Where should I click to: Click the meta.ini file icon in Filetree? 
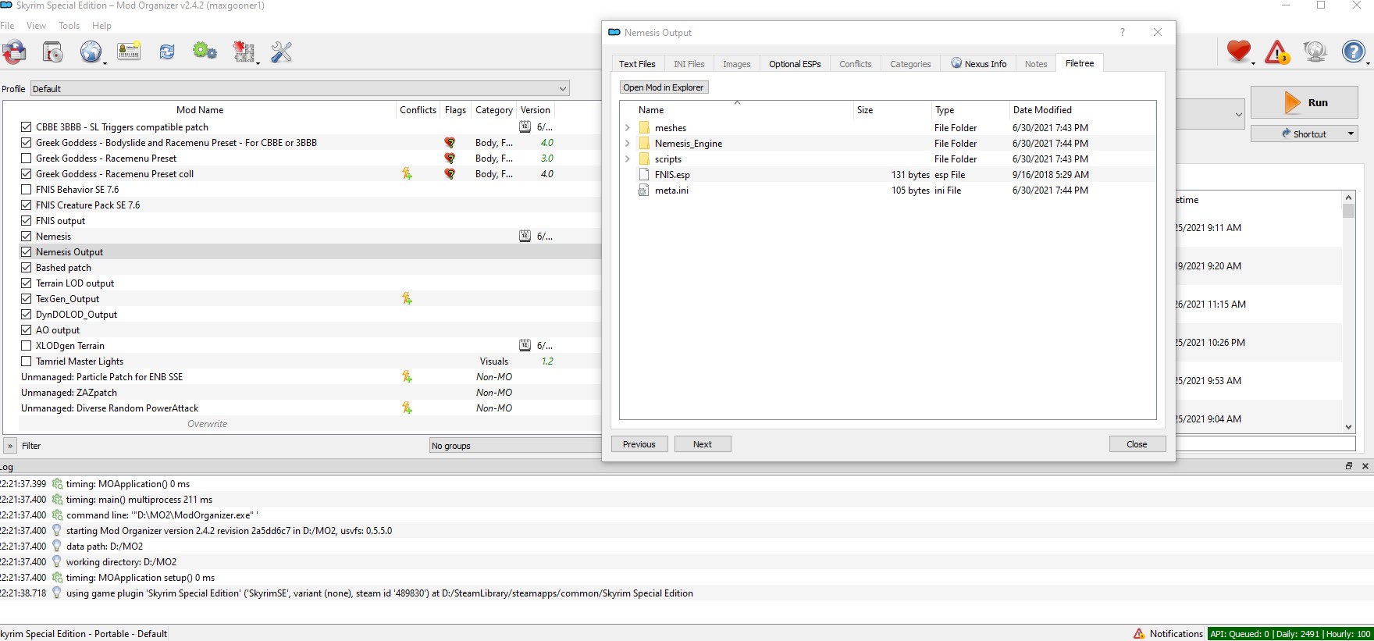point(643,191)
